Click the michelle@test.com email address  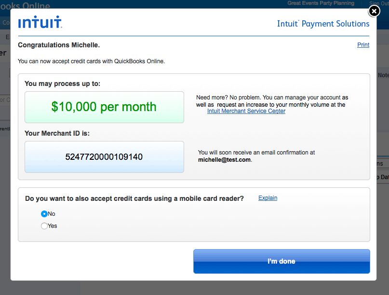coord(224,160)
